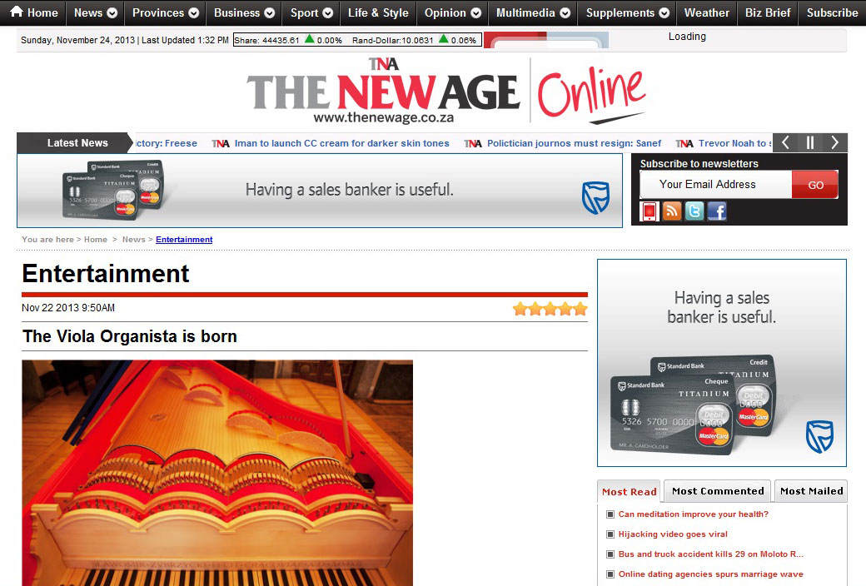The image size is (866, 586).
Task: Open the Weather page from navbar
Action: 706,12
